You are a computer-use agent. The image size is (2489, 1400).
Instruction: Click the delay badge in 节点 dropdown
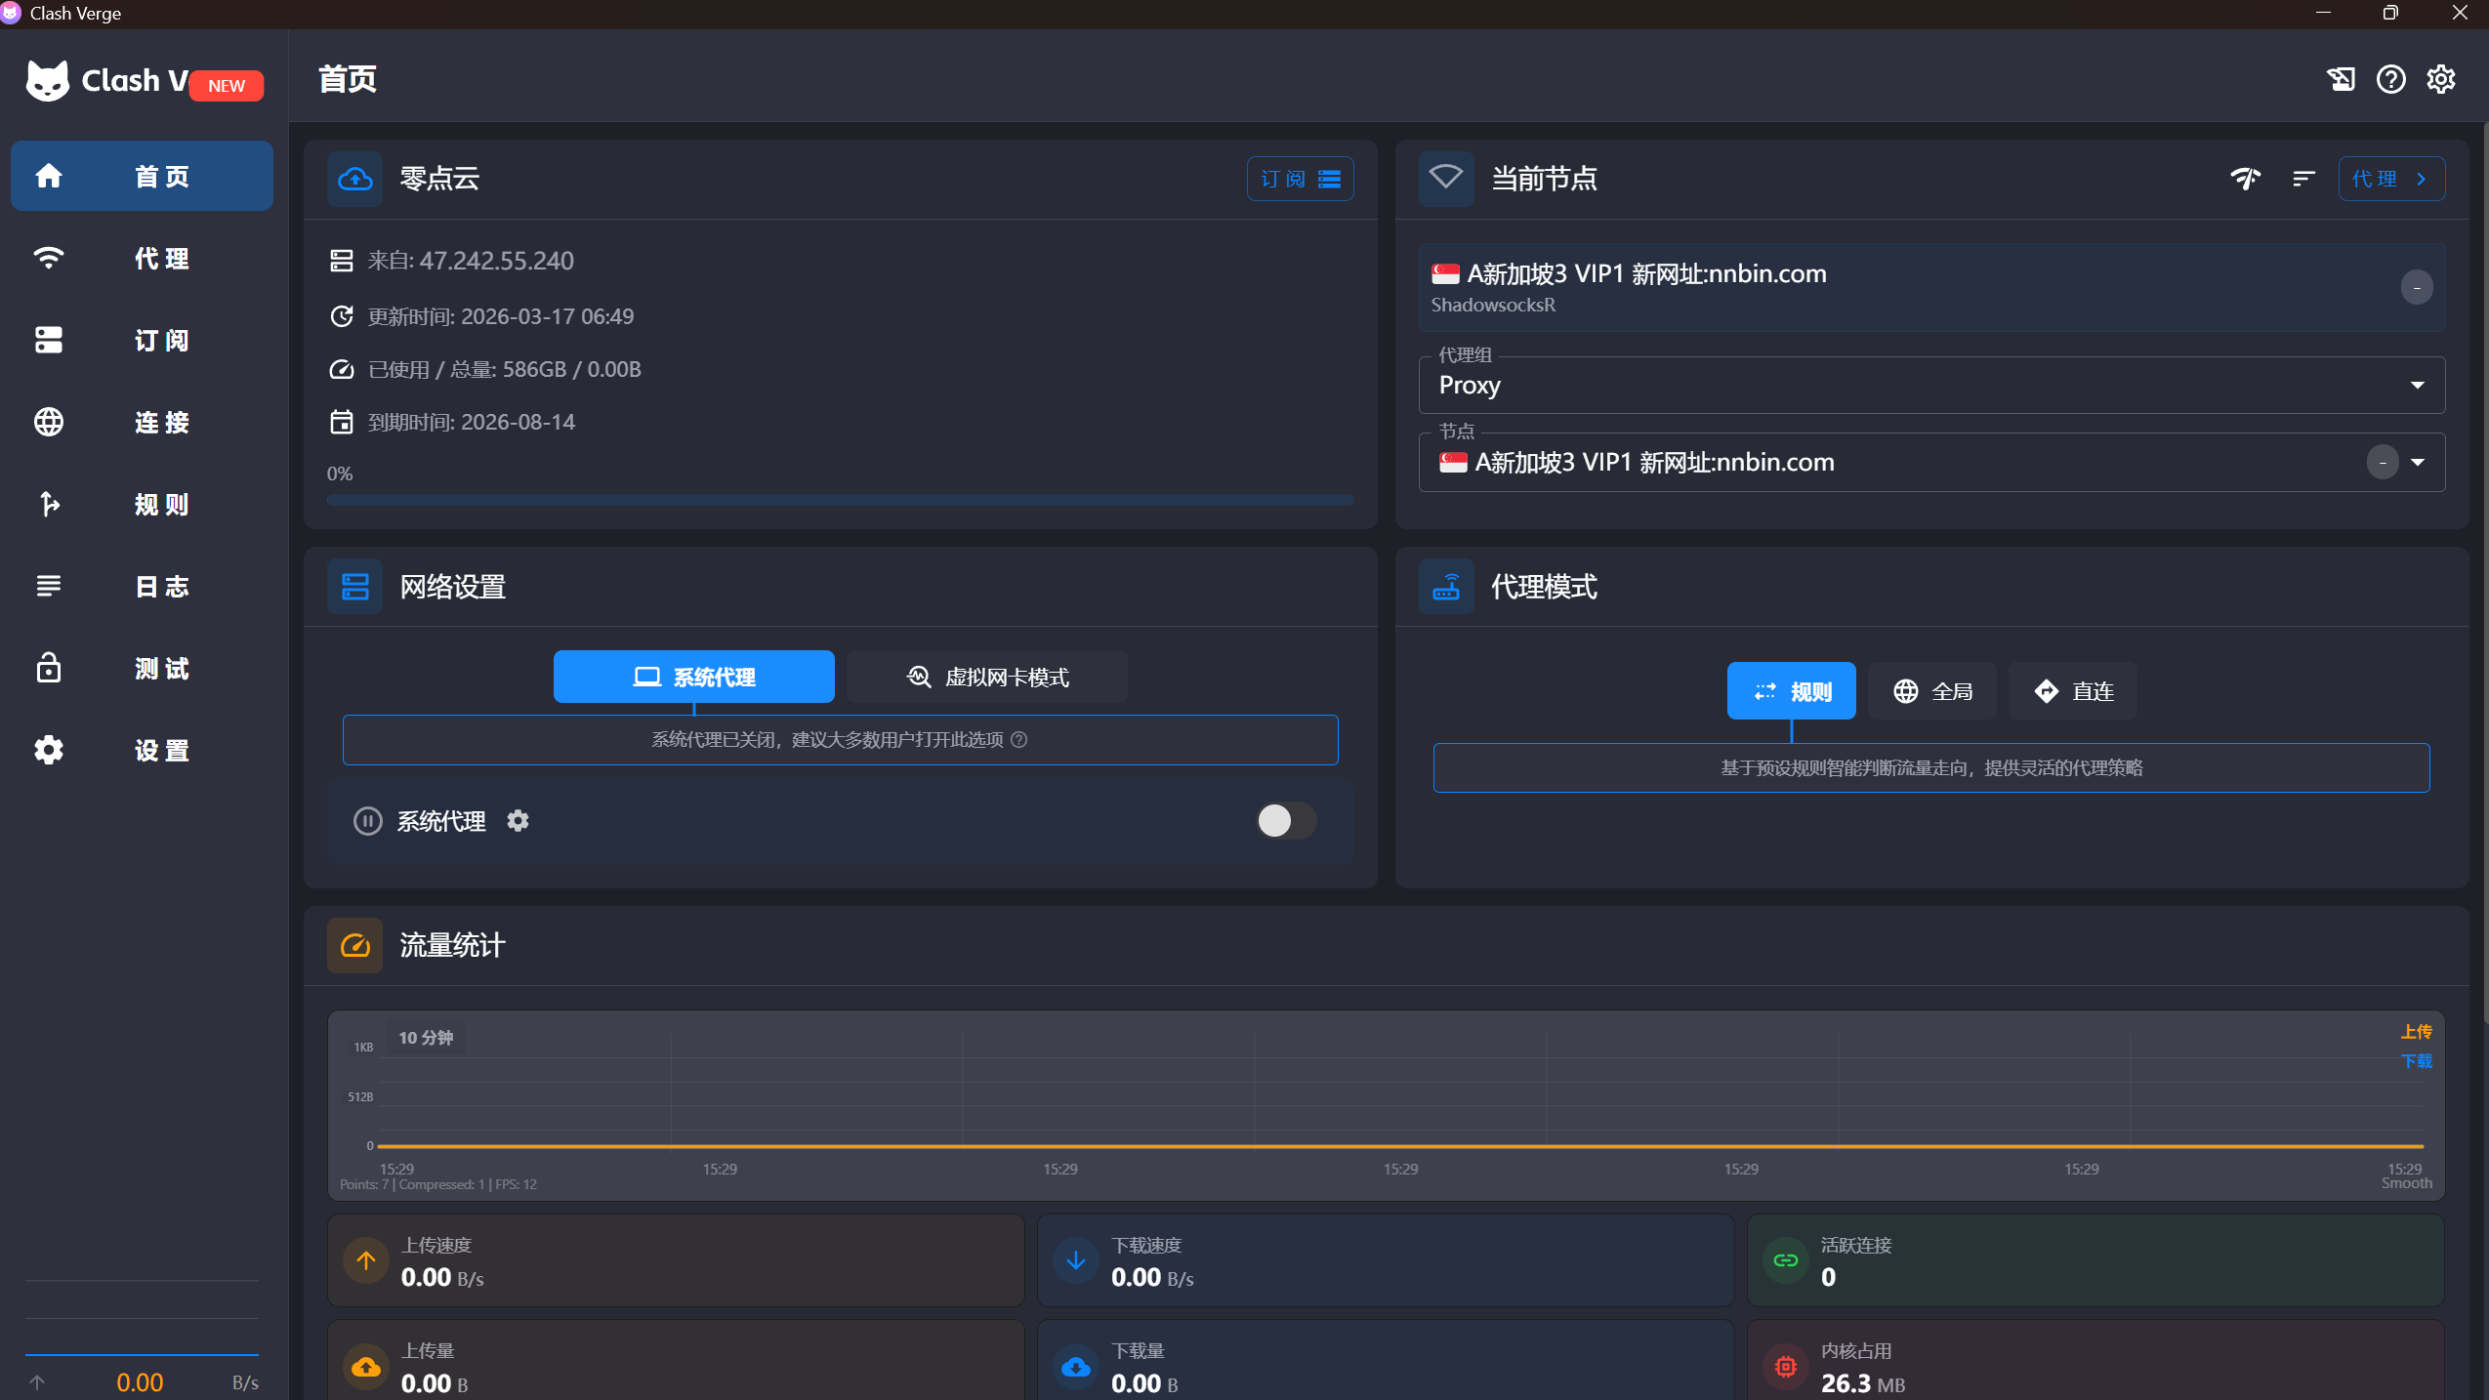pos(2383,462)
